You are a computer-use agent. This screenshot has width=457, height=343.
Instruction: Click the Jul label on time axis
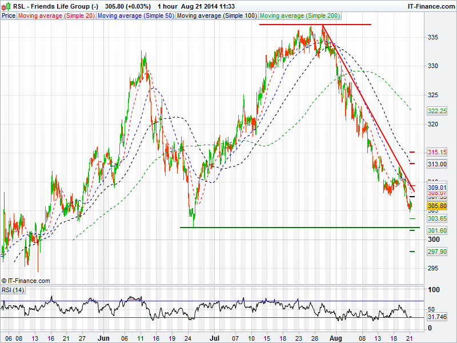coord(215,337)
